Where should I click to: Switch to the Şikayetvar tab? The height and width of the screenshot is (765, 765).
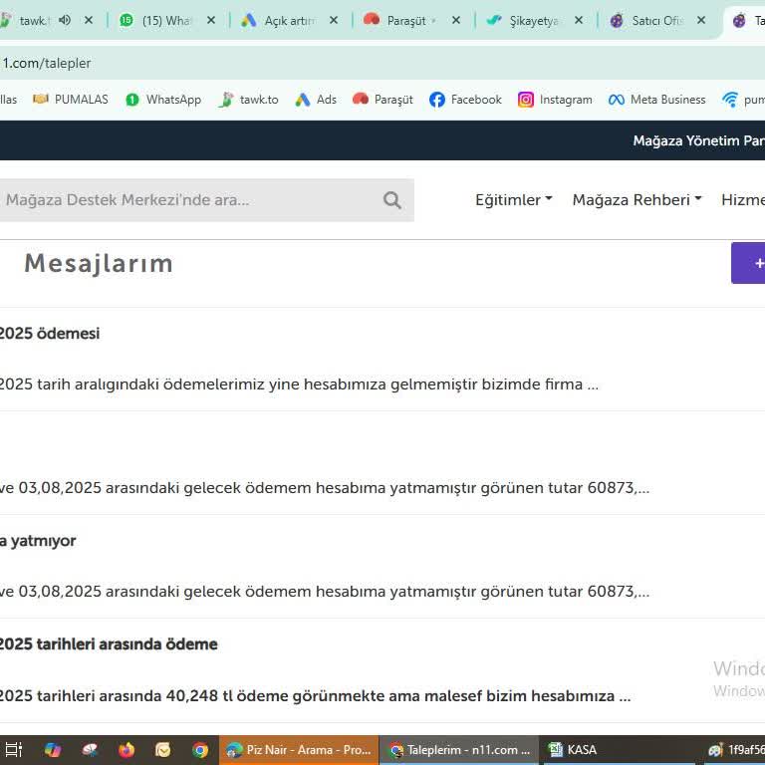coord(523,21)
